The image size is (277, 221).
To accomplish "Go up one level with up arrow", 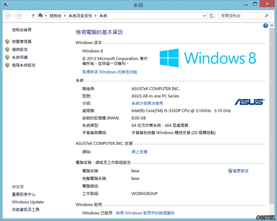I will point(33,16).
